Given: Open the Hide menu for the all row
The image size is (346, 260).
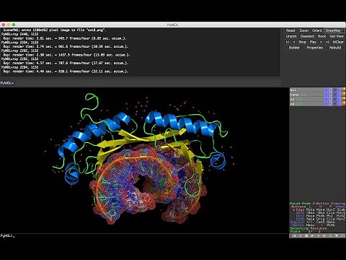Looking at the screenshot, I should point(334,90).
